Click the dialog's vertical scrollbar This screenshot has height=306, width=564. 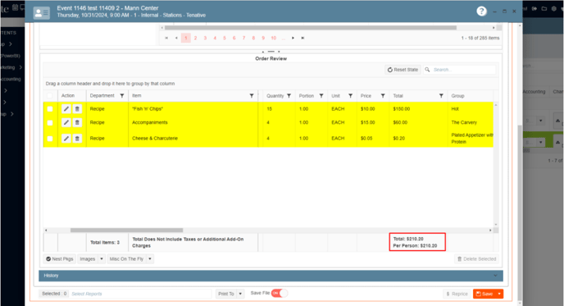tap(520, 212)
